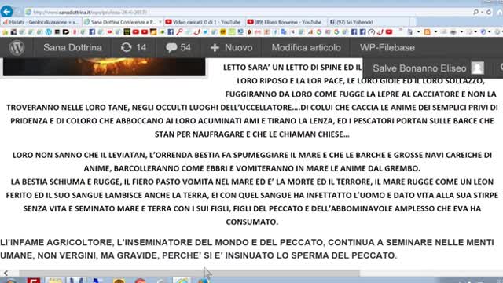Click the text L'INFAME AGRICOLTORE paragraph

coord(247,248)
